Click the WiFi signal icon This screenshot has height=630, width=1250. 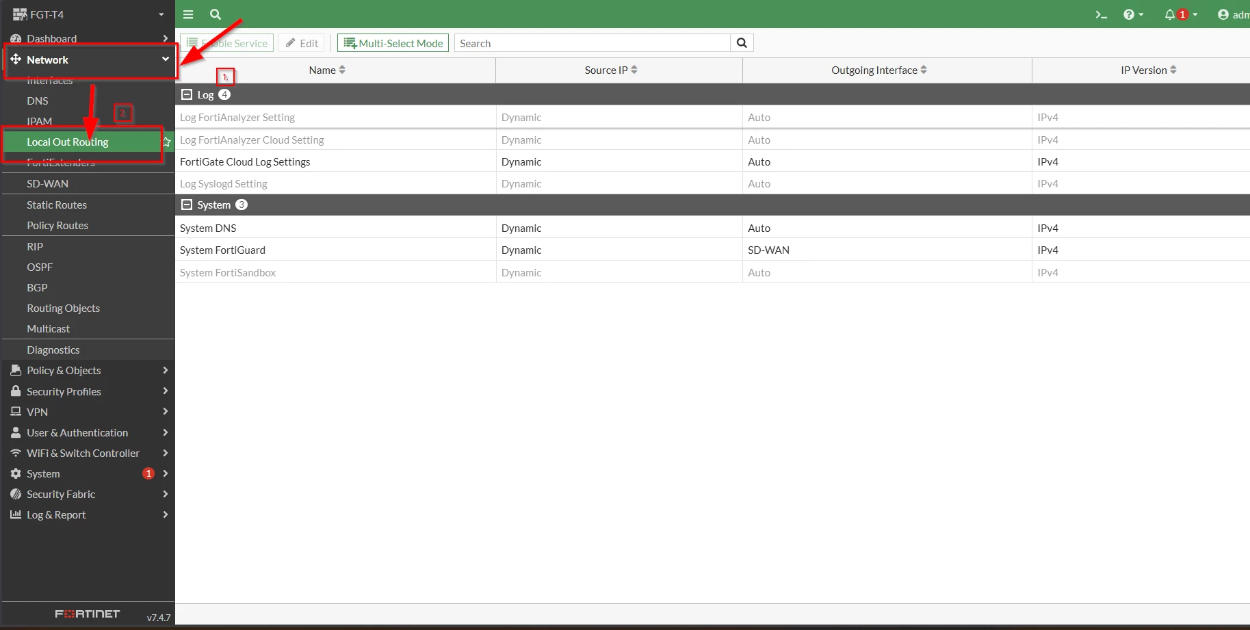tap(16, 453)
